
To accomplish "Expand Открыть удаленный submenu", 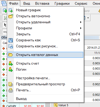I will [45, 22].
